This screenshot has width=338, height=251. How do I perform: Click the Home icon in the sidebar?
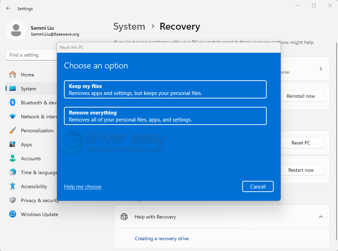(x=13, y=75)
